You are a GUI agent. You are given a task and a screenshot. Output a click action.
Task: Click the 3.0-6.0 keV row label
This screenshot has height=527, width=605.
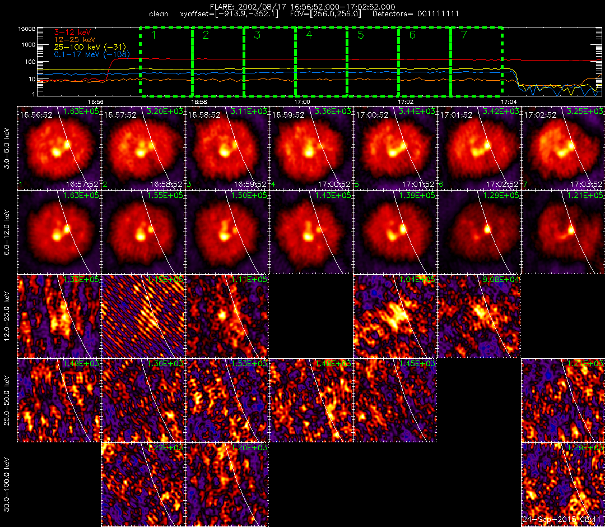tap(6, 148)
